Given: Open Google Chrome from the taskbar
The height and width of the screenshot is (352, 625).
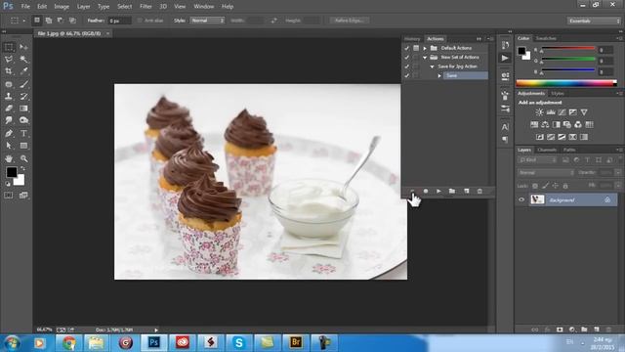Looking at the screenshot, I should (68, 343).
